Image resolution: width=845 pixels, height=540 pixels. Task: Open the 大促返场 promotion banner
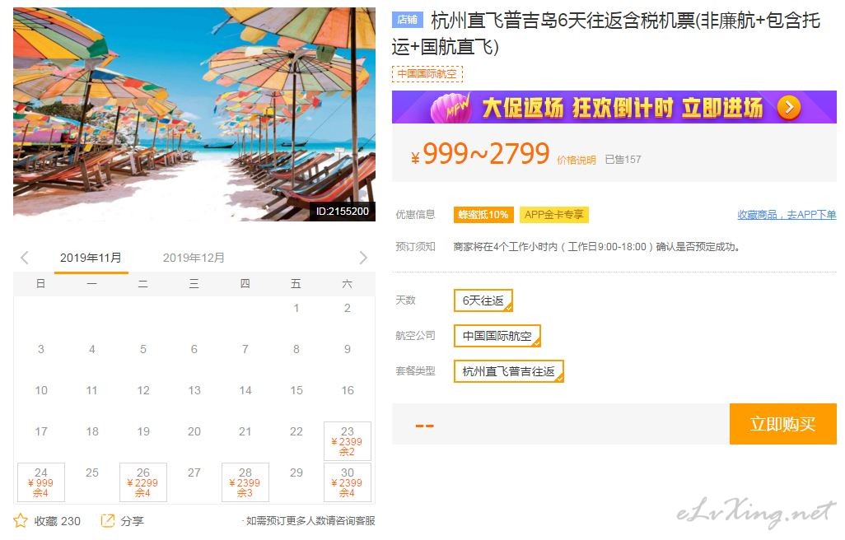[x=614, y=107]
